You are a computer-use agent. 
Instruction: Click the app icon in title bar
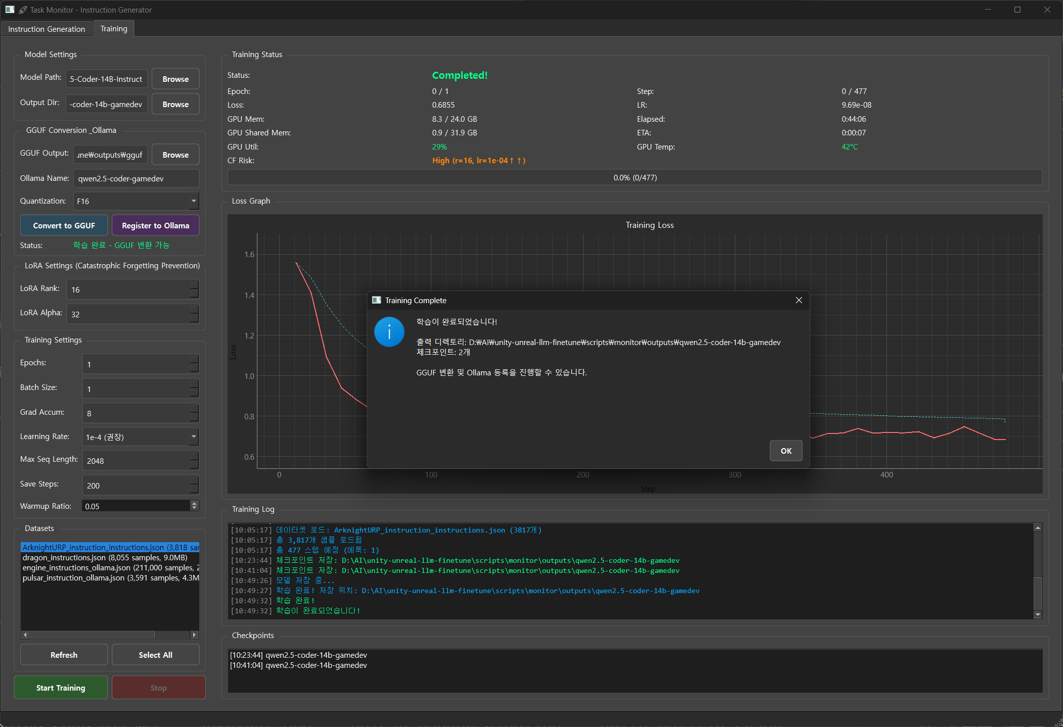10,10
